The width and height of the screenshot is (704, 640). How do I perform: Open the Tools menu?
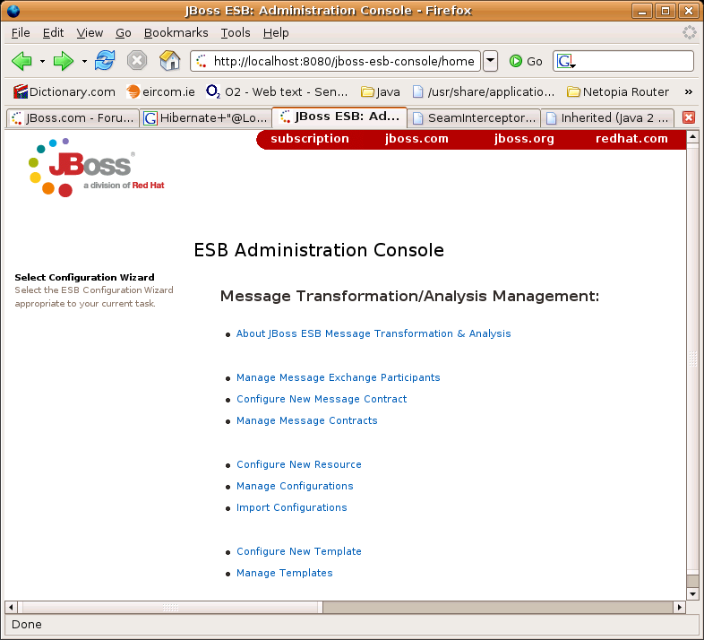[x=236, y=33]
